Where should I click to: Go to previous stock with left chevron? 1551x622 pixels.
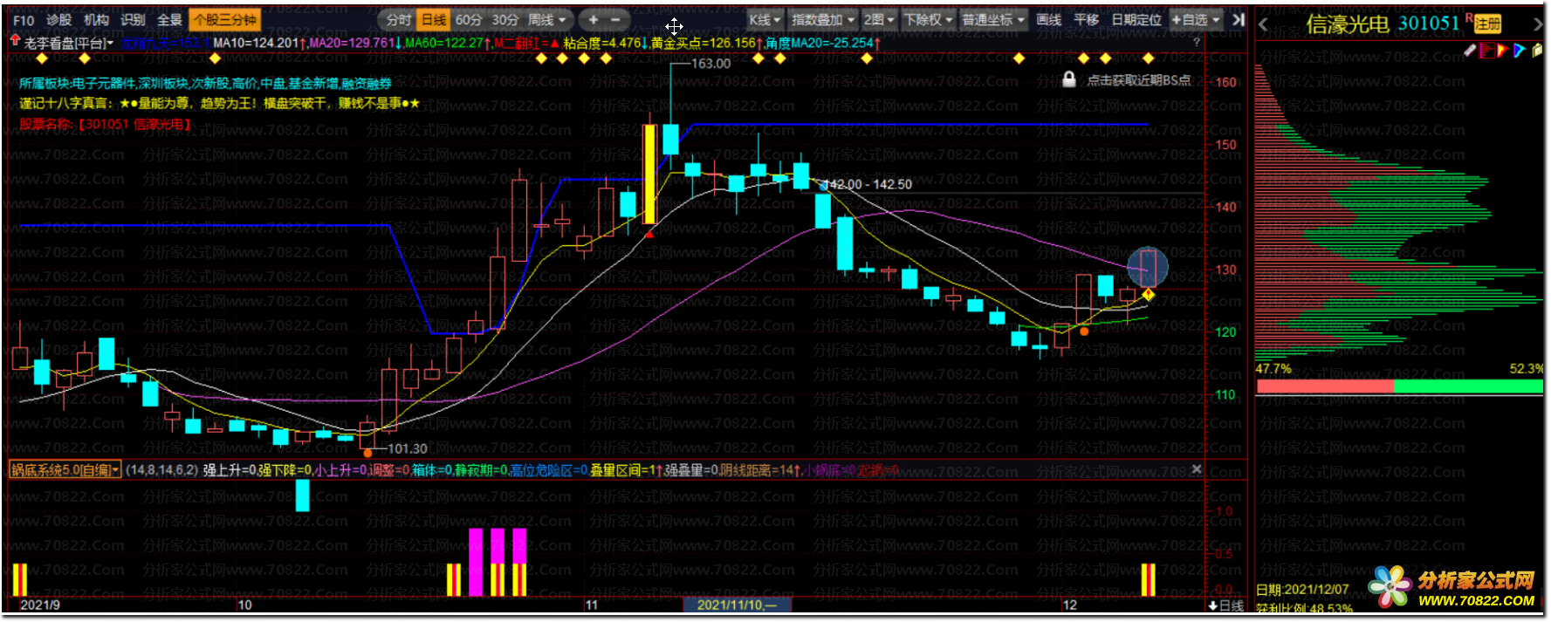point(1263,25)
